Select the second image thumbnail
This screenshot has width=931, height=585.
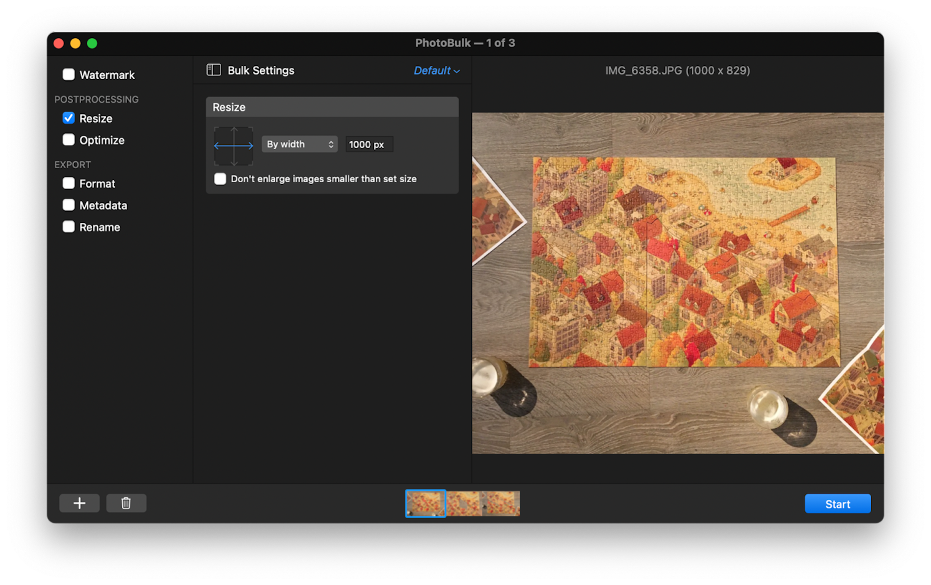464,503
